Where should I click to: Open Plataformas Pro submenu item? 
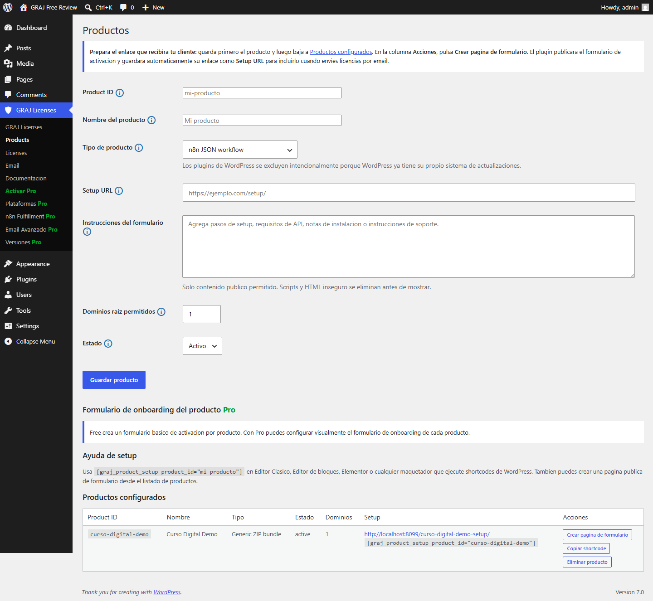coord(26,204)
